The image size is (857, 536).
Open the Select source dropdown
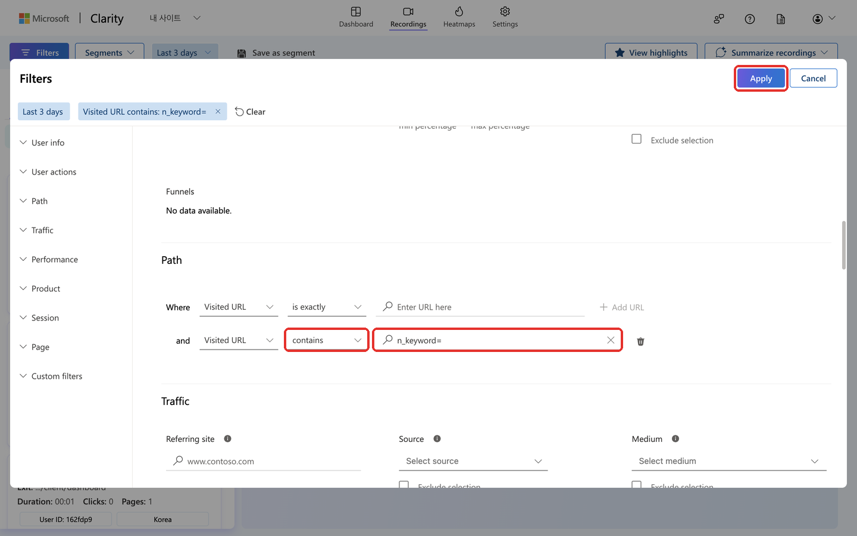473,462
